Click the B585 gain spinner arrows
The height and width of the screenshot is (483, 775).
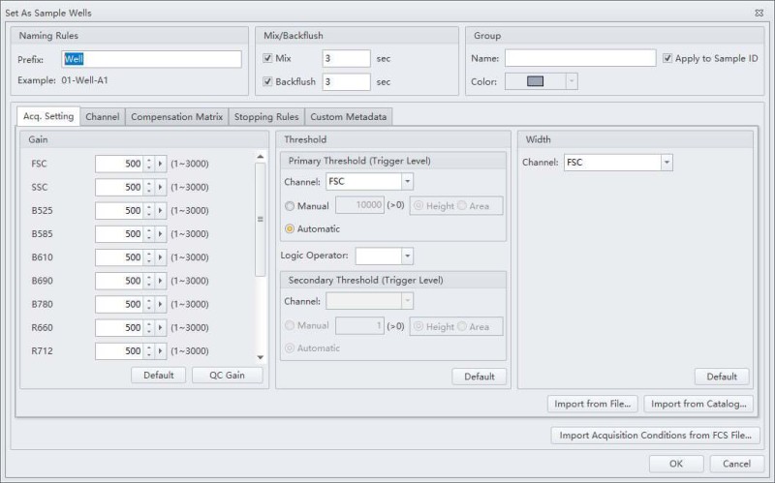pos(149,234)
